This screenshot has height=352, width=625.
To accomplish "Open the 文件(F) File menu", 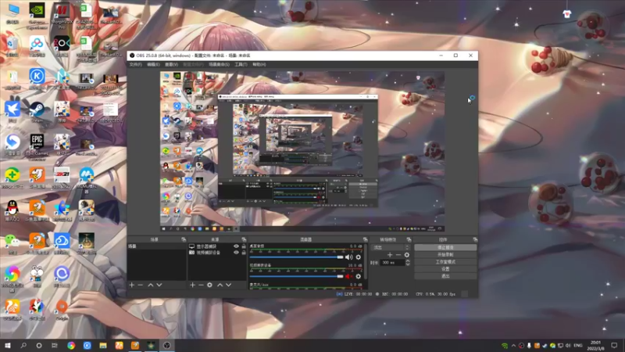I will point(135,64).
